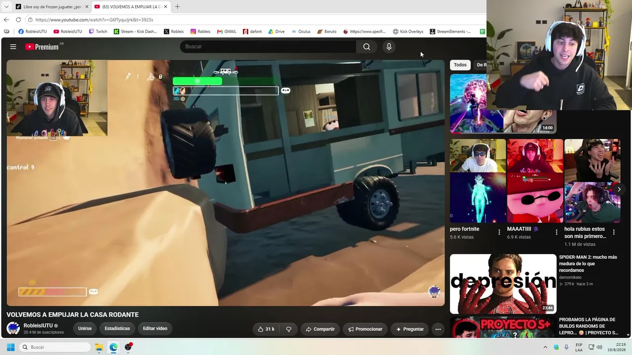The width and height of the screenshot is (632, 355).
Task: Open a new browser tab
Action: (x=177, y=7)
